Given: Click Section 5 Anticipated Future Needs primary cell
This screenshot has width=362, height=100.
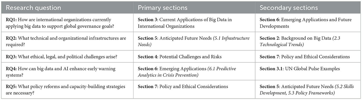Looking at the screenshot, I should (x=194, y=41).
